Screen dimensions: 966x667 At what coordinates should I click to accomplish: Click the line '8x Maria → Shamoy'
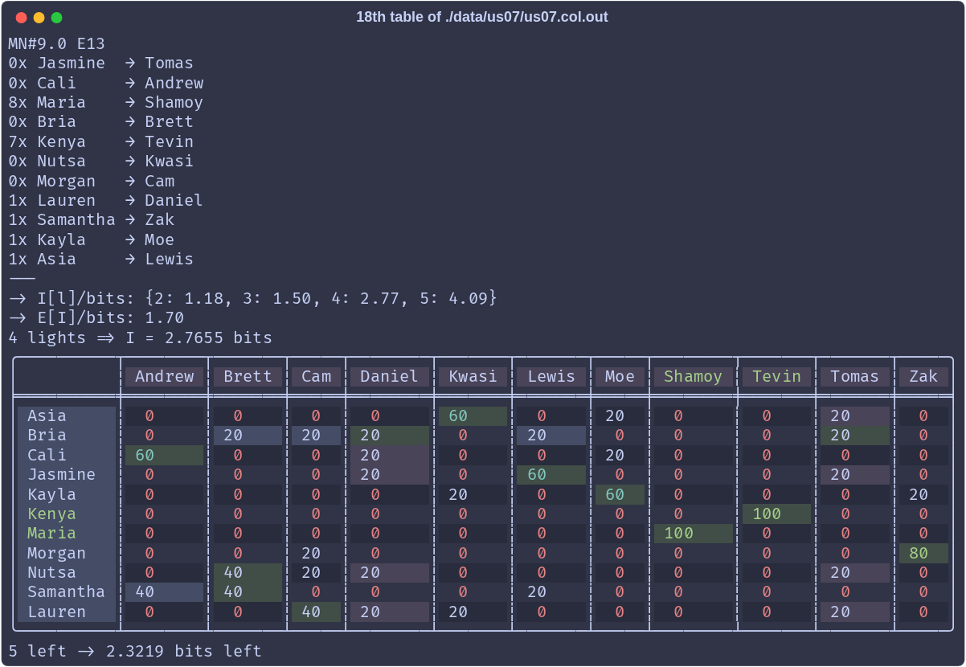(106, 102)
